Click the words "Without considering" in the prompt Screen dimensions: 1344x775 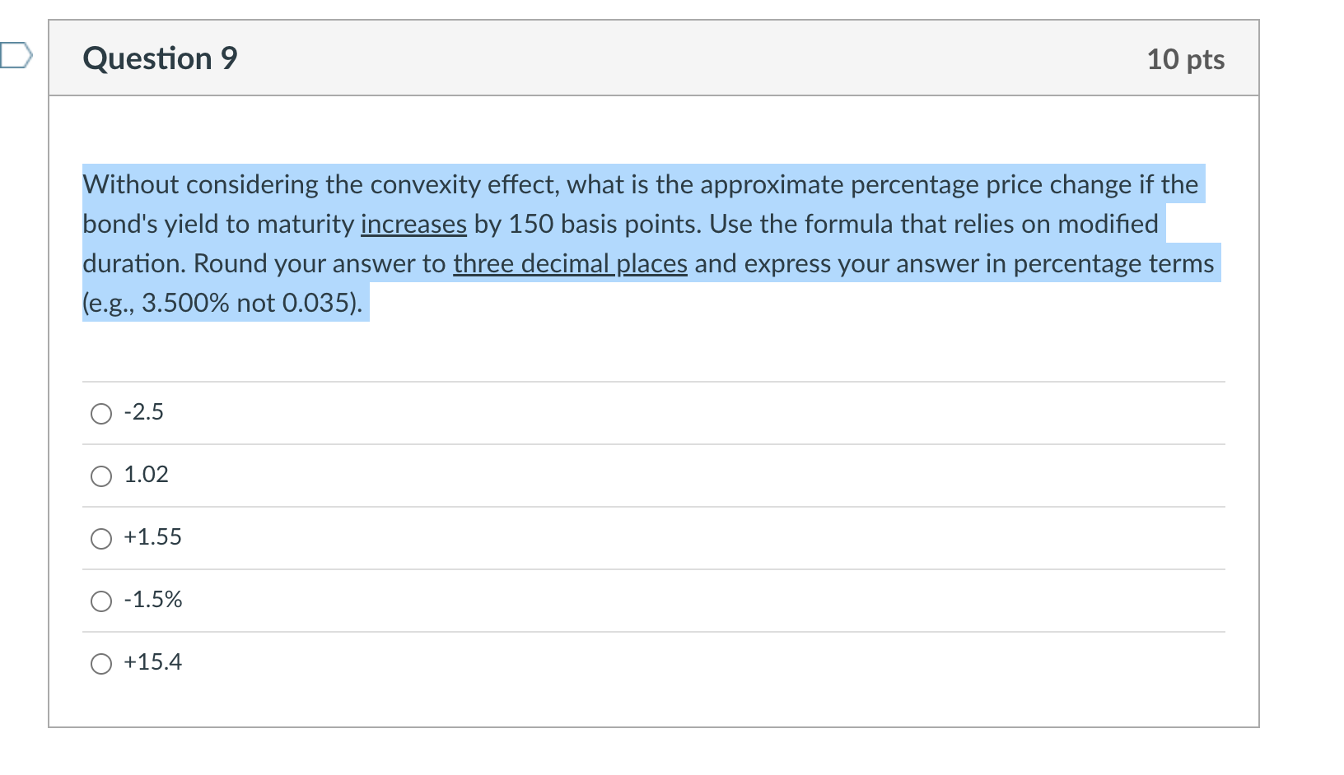tap(201, 184)
